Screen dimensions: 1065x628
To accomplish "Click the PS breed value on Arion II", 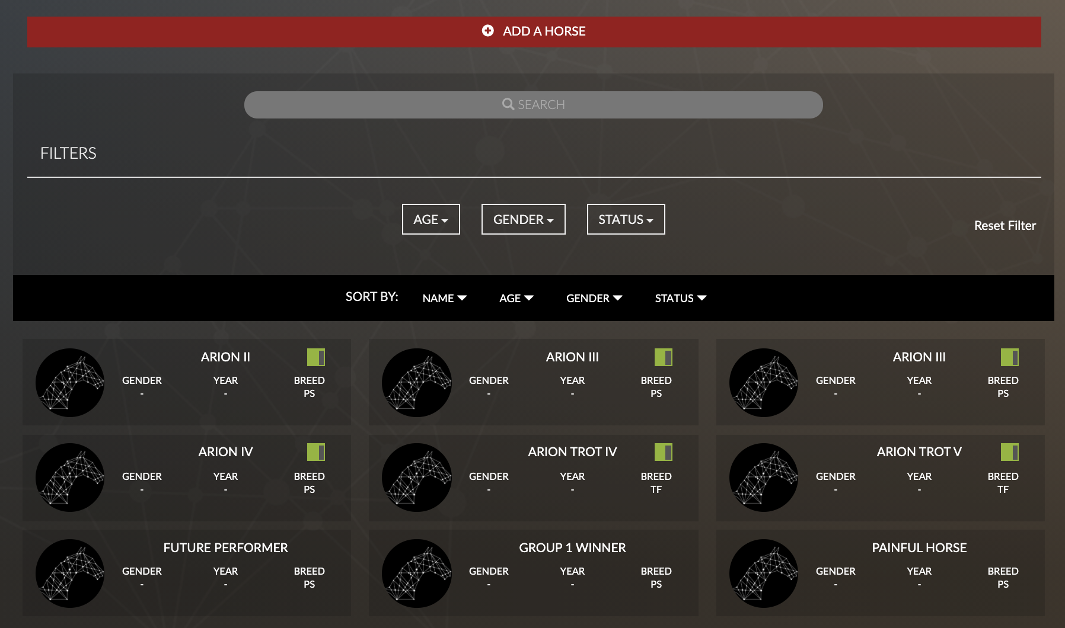I will click(309, 393).
